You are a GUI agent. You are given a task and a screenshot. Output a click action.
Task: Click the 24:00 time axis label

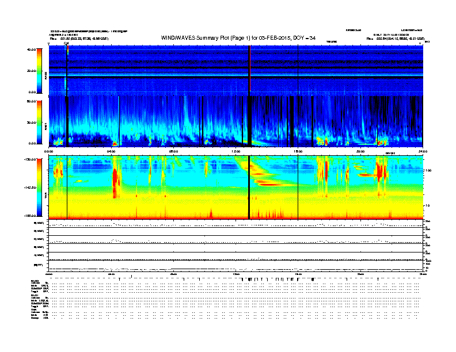423,151
